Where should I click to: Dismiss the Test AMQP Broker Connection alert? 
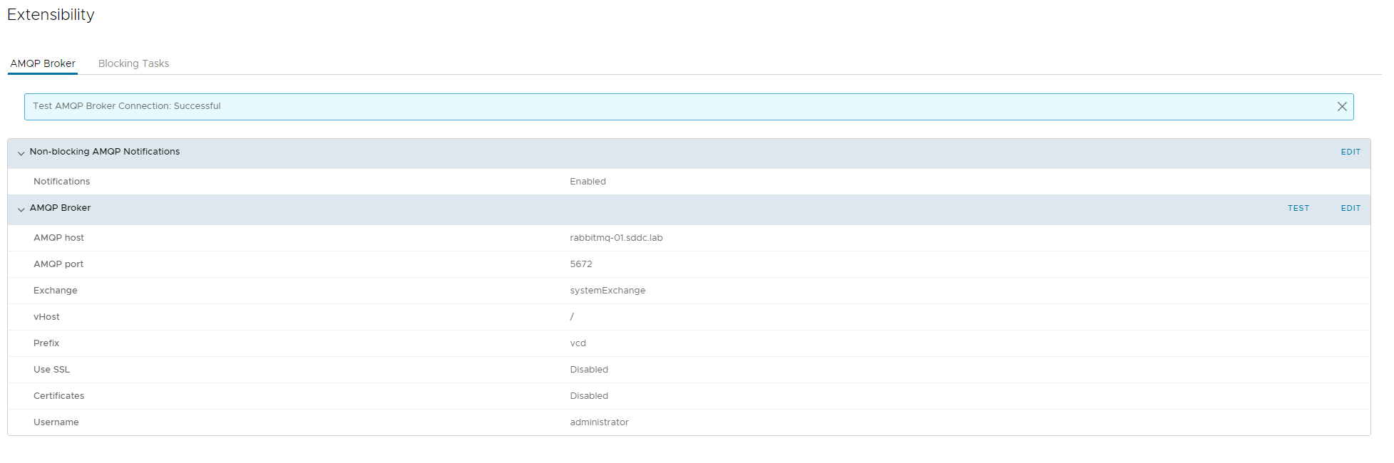point(1341,107)
